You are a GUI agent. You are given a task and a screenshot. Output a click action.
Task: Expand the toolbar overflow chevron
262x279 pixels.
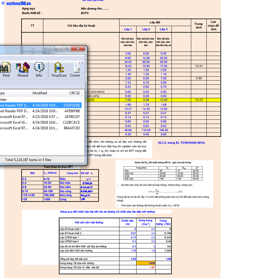82,63
